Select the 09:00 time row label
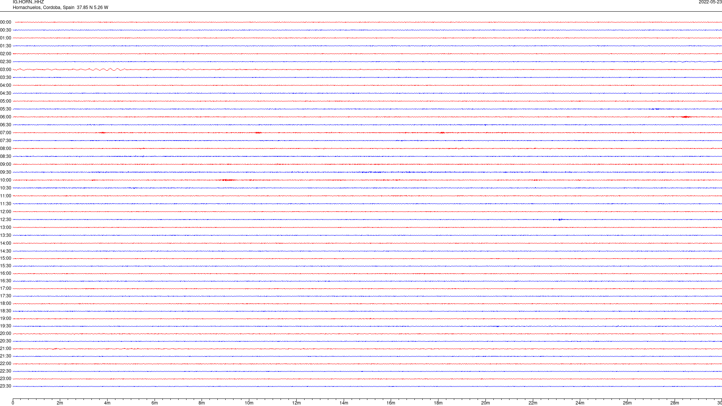The image size is (722, 406). [6, 164]
